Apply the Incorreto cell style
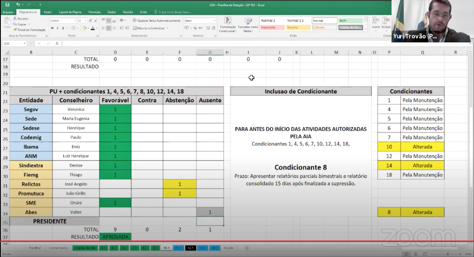Viewport: 474px width, 257px height. pyautogui.click(x=272, y=28)
